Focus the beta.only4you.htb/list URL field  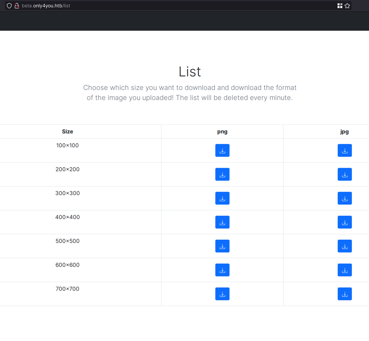(x=178, y=6)
